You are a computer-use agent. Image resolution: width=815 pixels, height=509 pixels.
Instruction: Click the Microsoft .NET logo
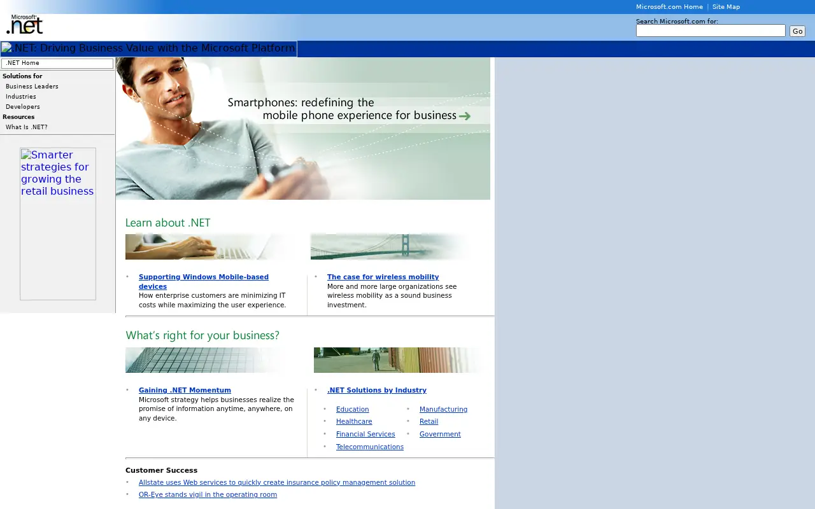point(25,24)
